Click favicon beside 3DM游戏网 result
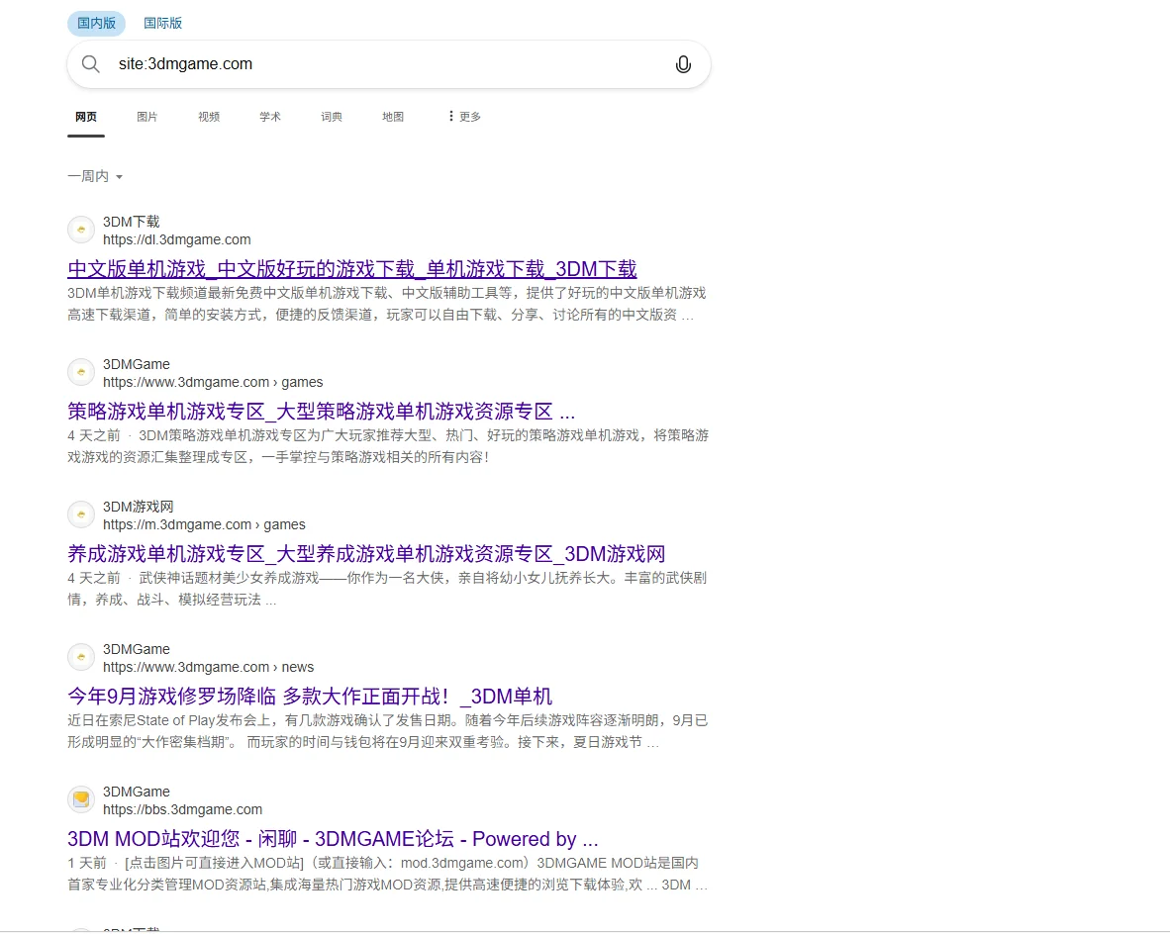 tap(81, 514)
